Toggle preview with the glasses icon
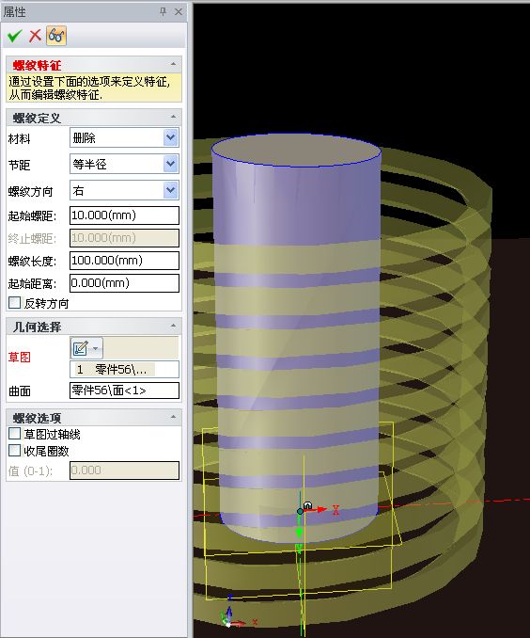 (x=56, y=36)
